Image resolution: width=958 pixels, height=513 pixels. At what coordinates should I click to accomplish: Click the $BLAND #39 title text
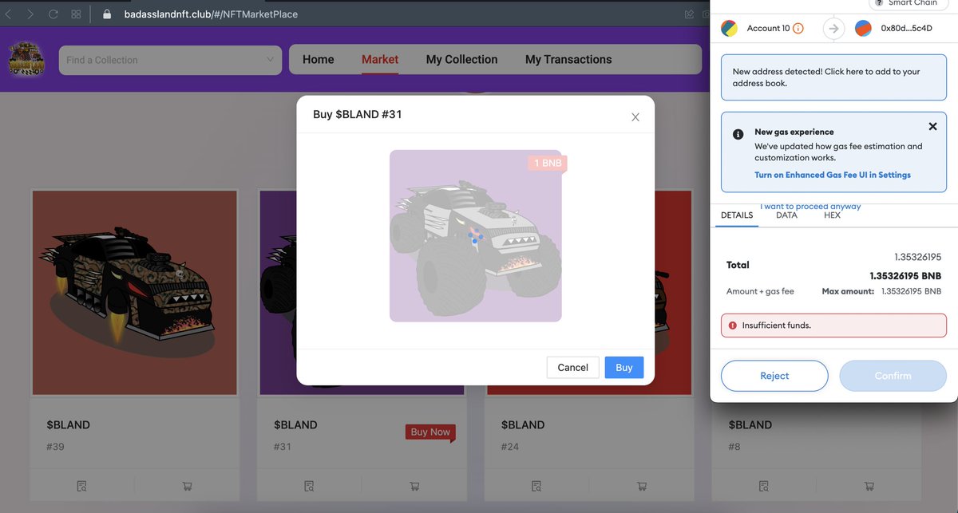(x=68, y=425)
